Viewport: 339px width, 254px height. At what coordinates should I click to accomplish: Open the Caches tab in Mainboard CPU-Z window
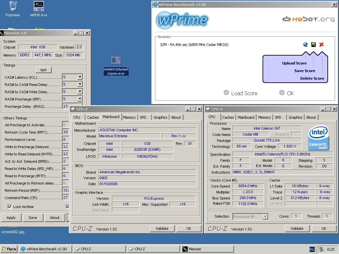[93, 117]
